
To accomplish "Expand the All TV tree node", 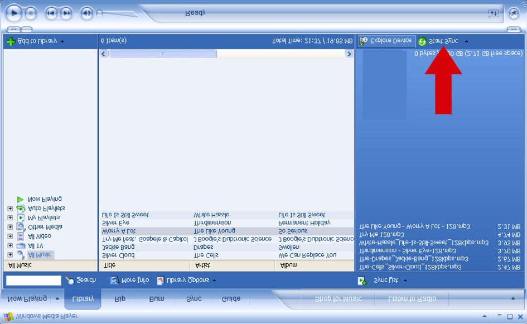I will [x=10, y=246].
